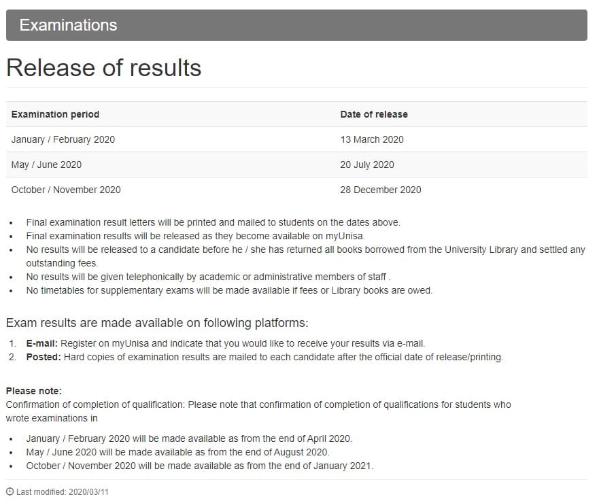This screenshot has height=503, width=599.
Task: Click the Release of results heading
Action: [104, 68]
